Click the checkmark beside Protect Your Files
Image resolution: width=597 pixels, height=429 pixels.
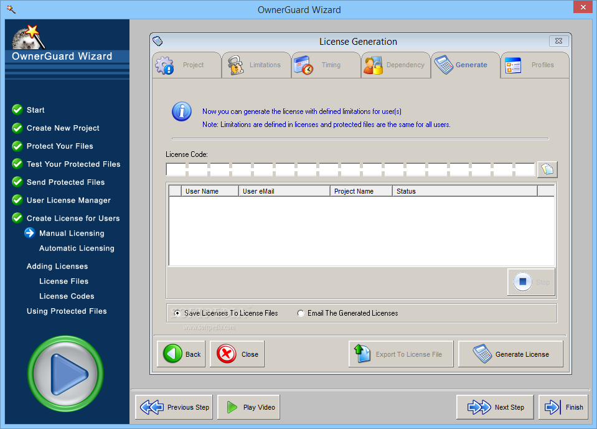pyautogui.click(x=17, y=146)
